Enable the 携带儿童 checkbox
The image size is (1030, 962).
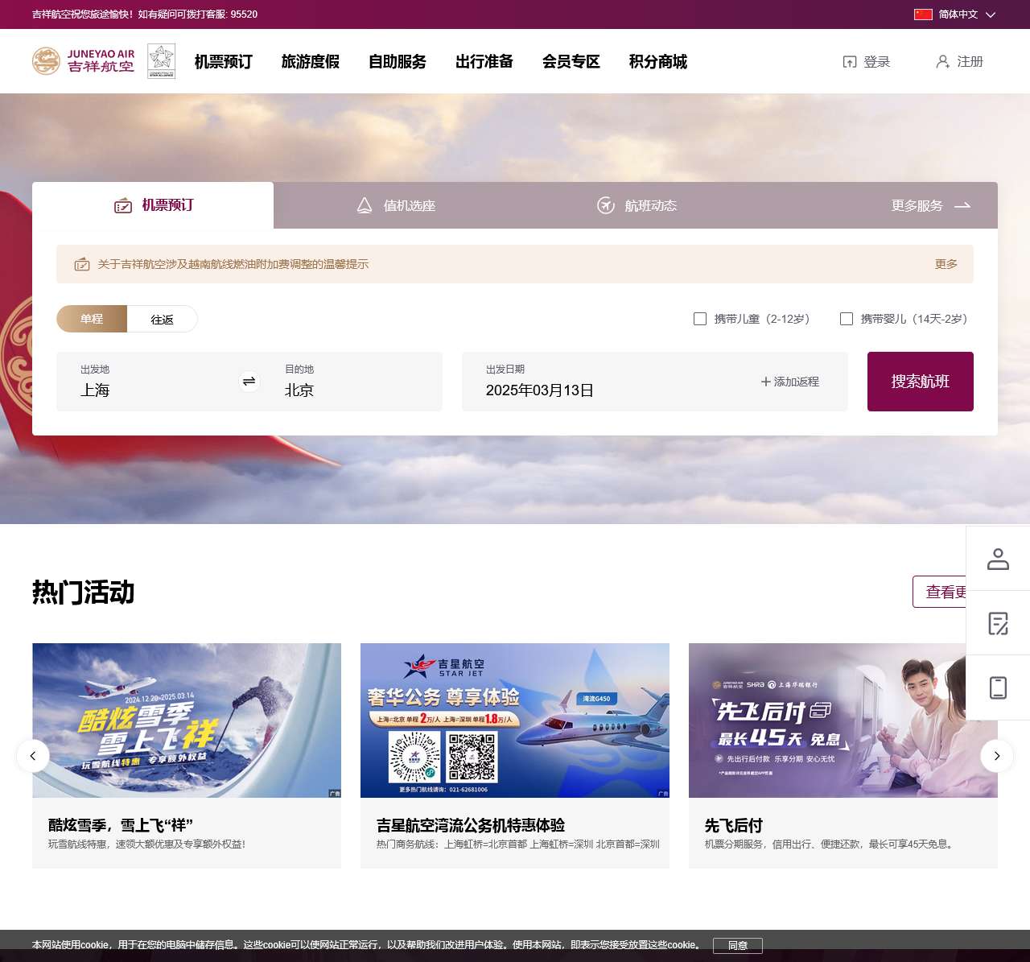pos(700,319)
